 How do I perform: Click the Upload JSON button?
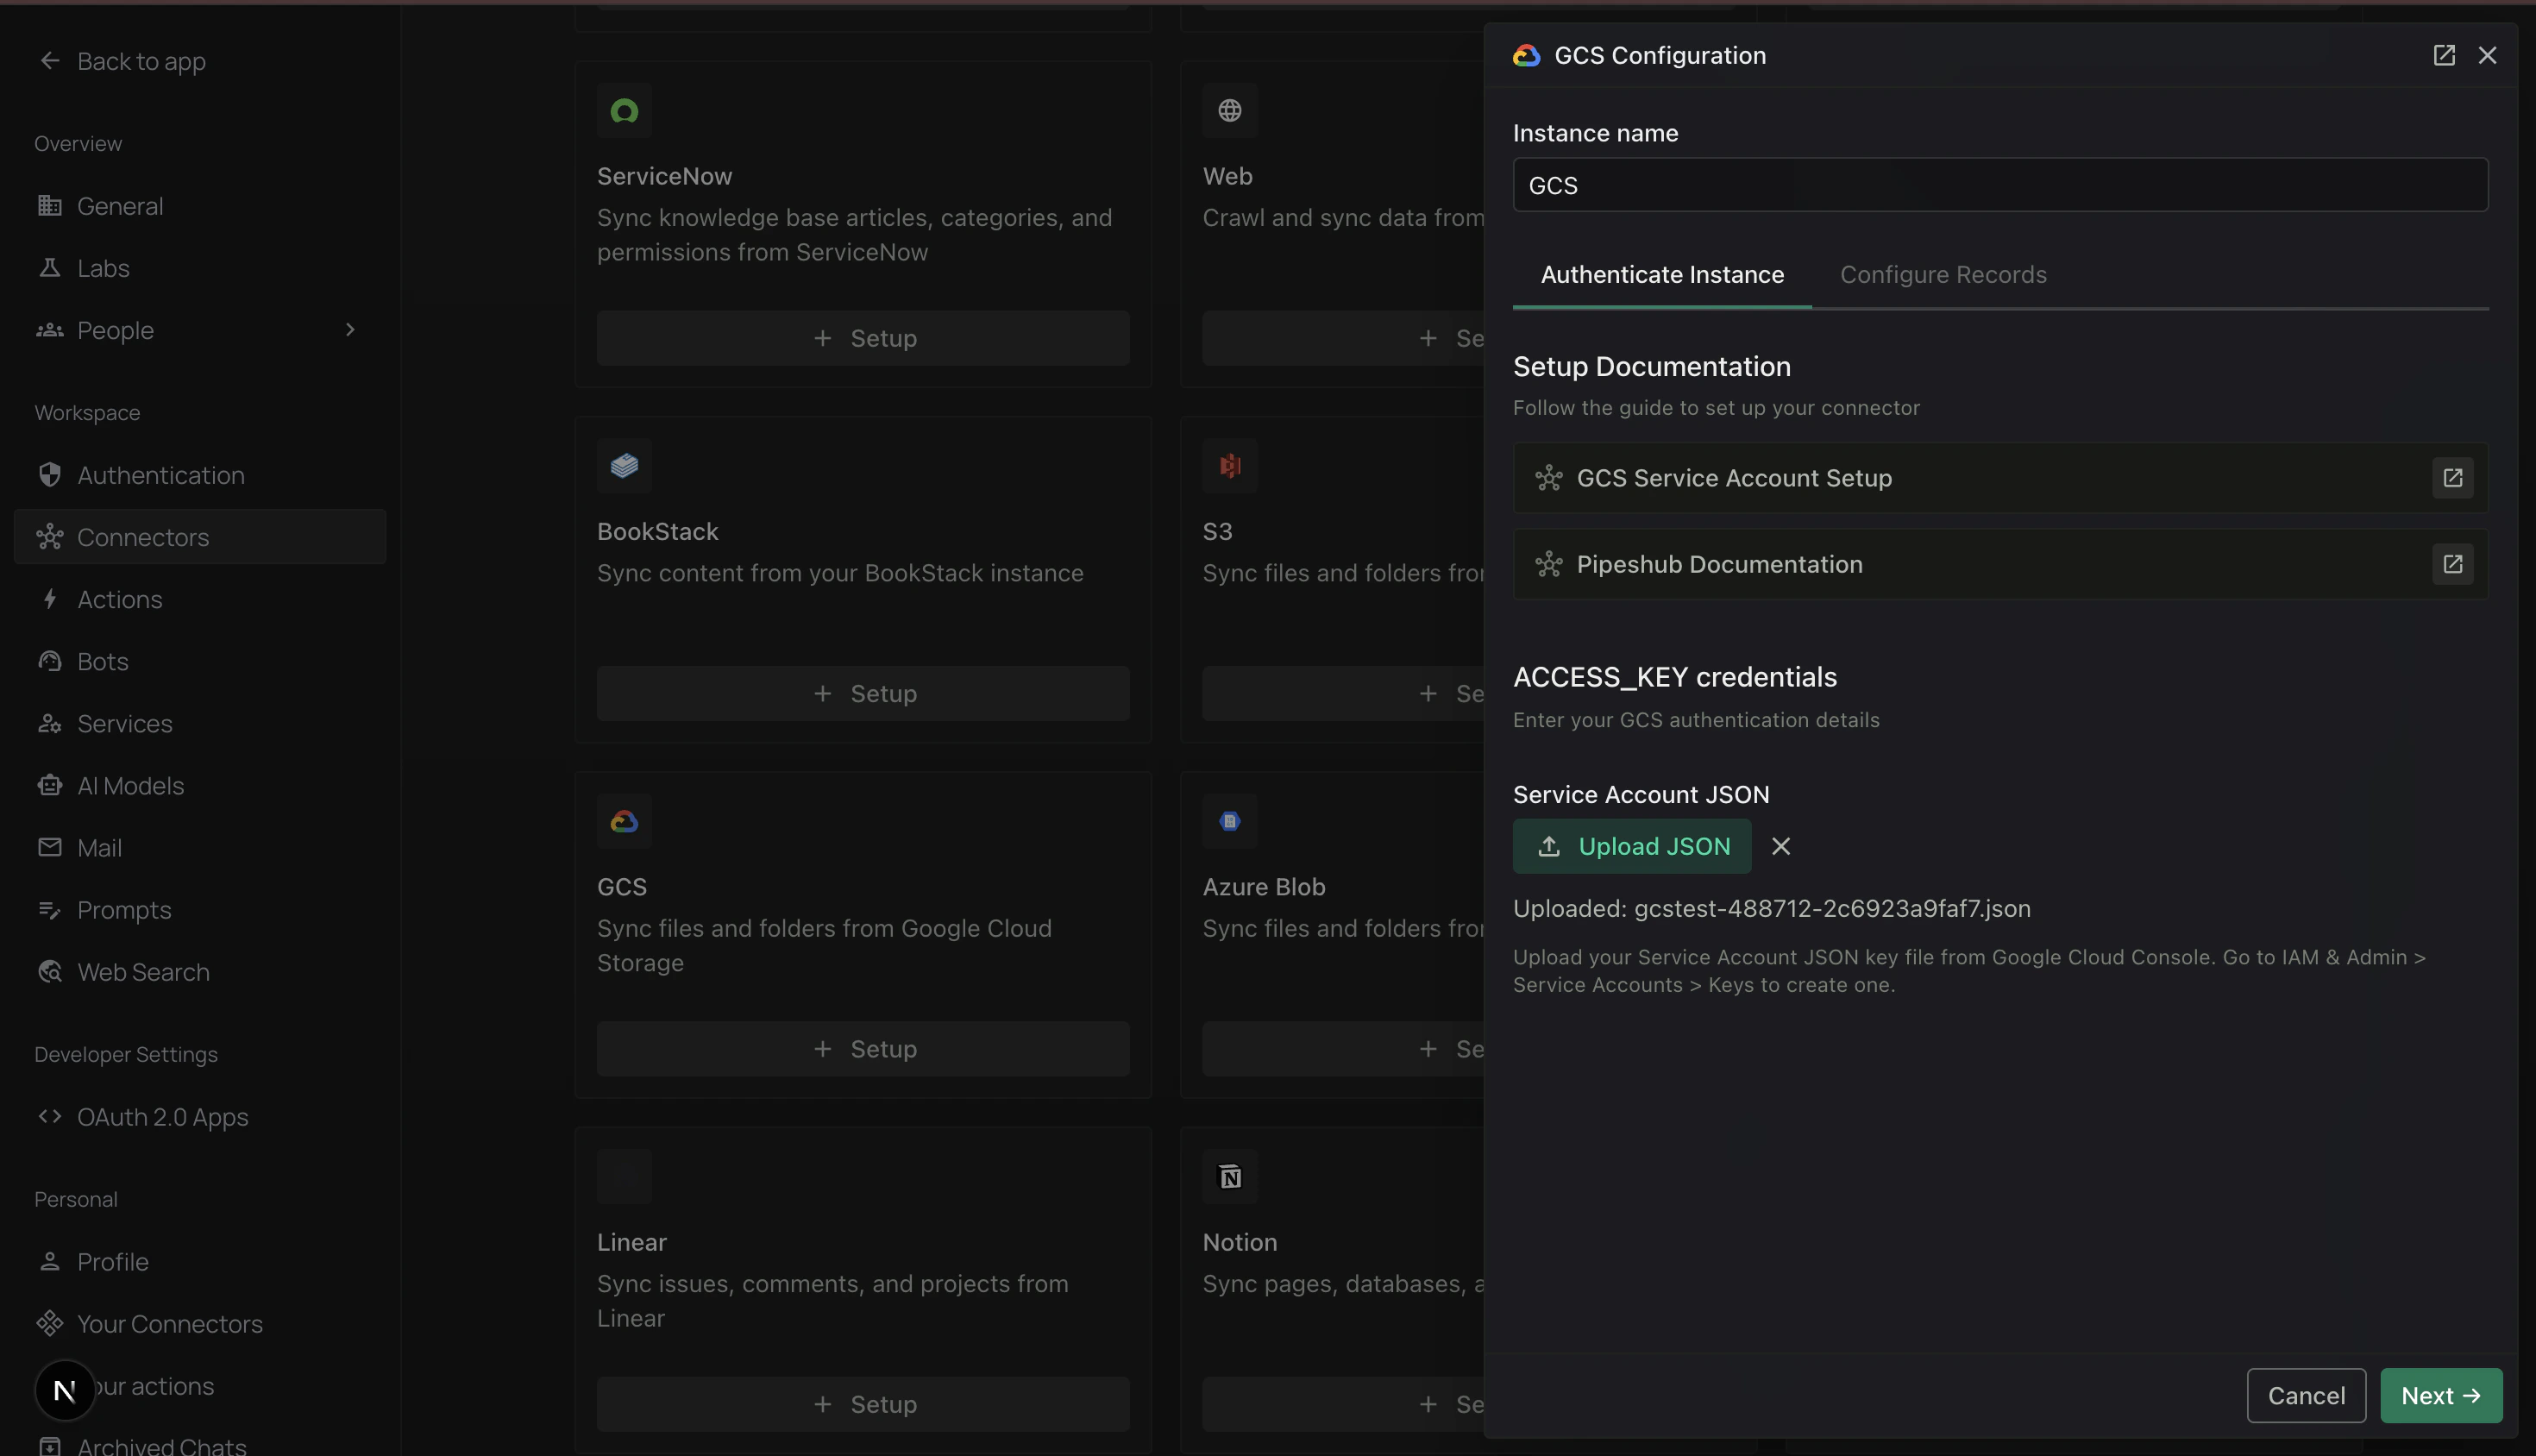[1632, 846]
